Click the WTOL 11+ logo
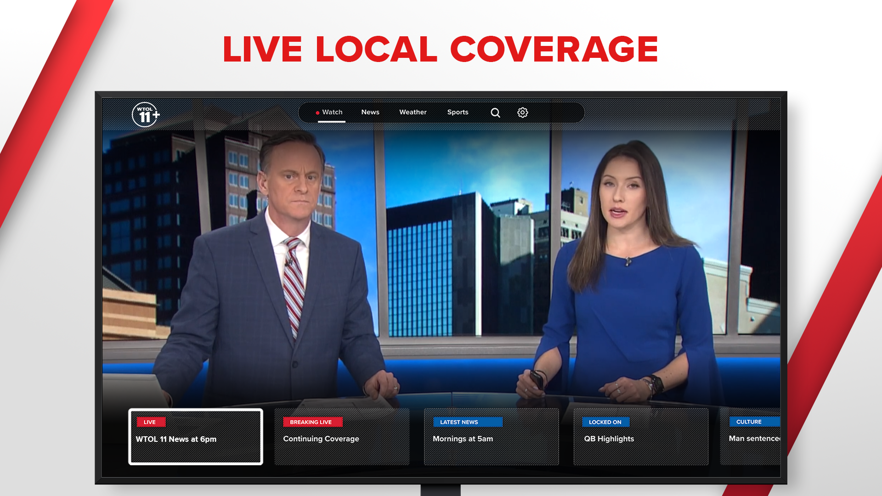Viewport: 882px width, 496px height. coord(146,114)
